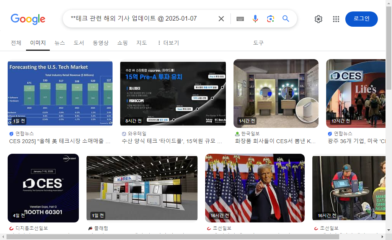
Task: Click the Google logo
Action: [x=28, y=19]
